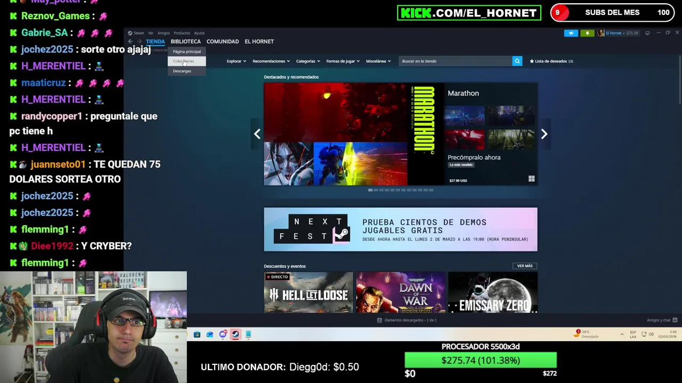Screen dimensions: 682x383
Task: Click the Steam logo menu
Action: point(136,33)
